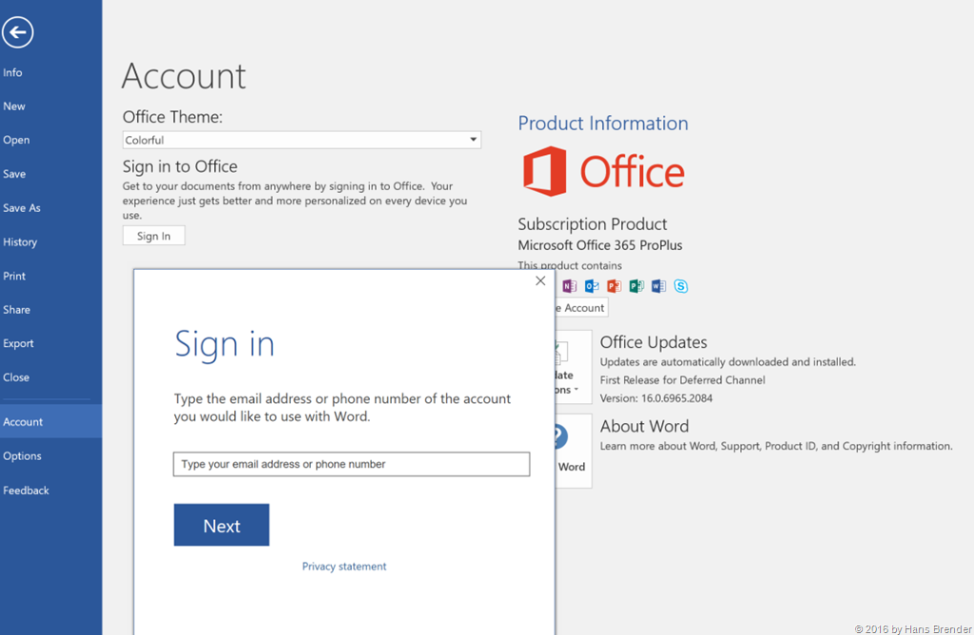Click the Skype product icon

point(681,286)
